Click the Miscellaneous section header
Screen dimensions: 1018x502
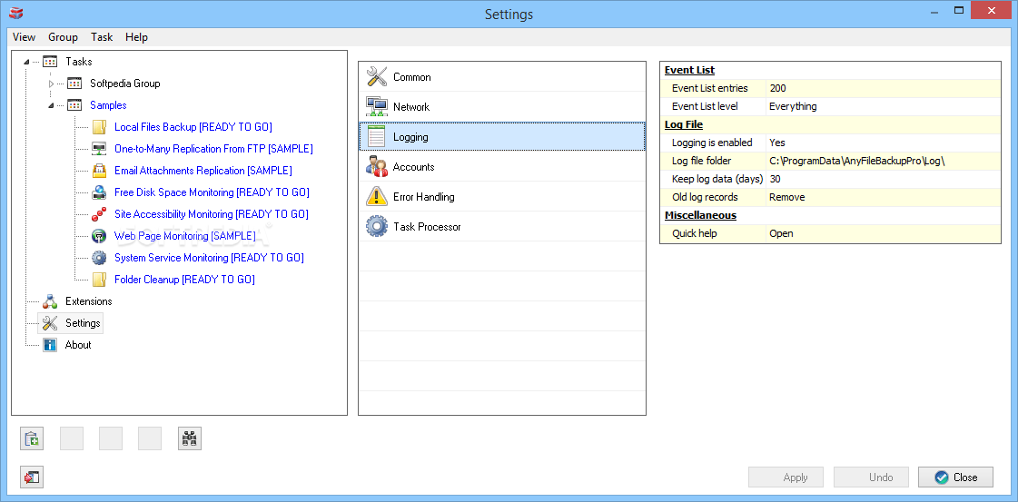coord(700,215)
